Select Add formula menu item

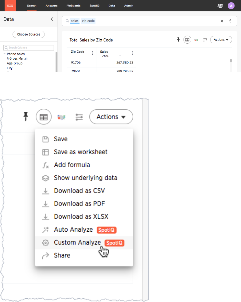coord(84,165)
